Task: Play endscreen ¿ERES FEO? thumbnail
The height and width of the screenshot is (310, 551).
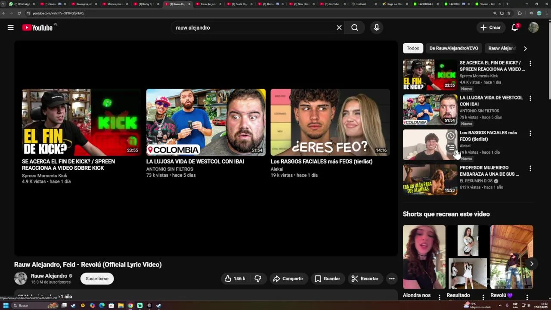Action: [330, 122]
